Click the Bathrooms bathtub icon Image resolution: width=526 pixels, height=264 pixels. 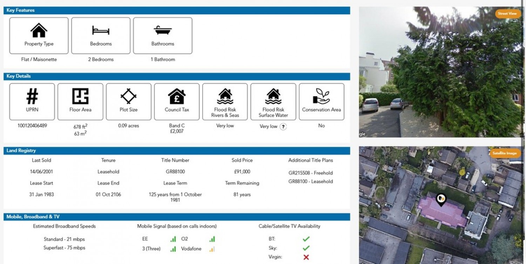[163, 30]
